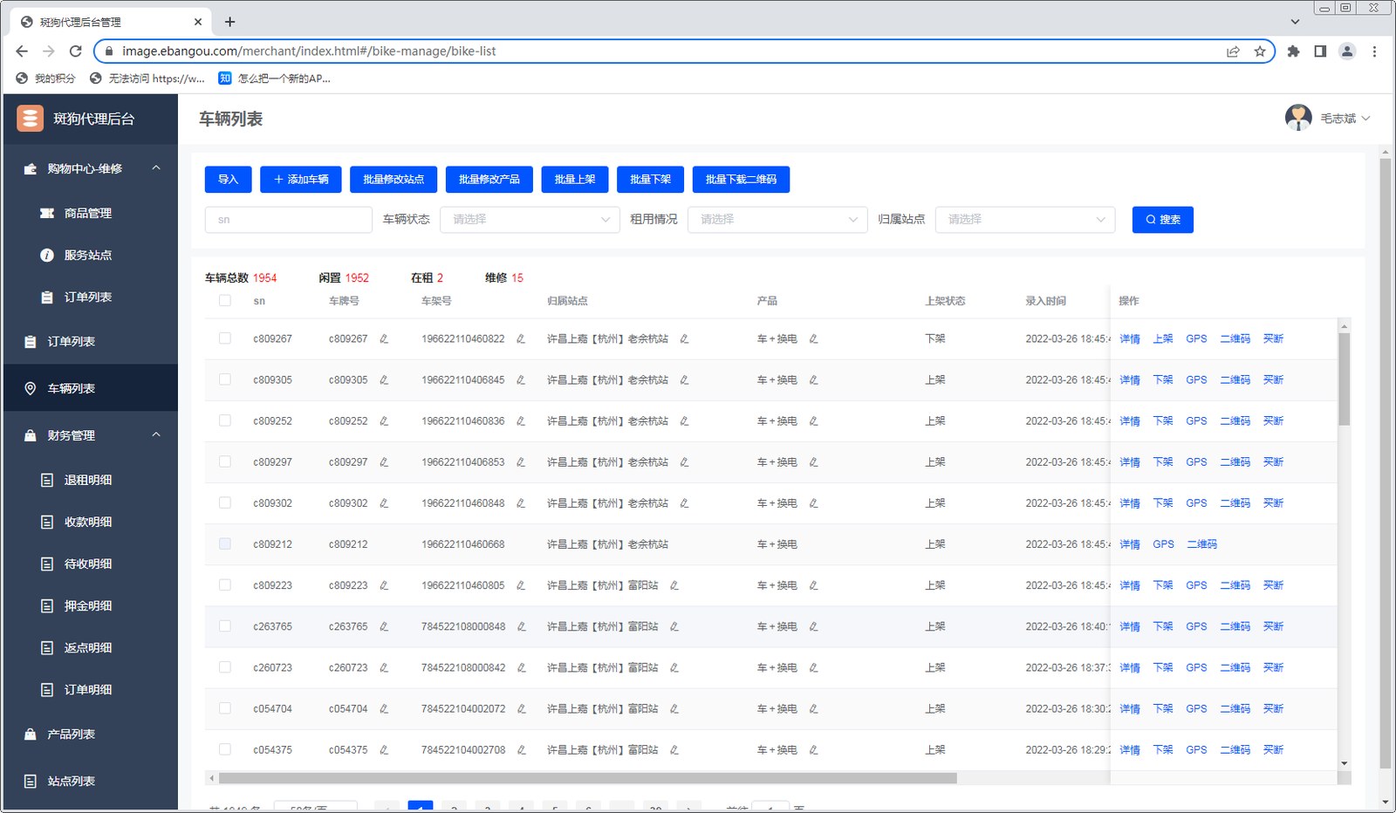Image resolution: width=1396 pixels, height=813 pixels.
Task: Open browser side panel icon
Action: coord(1320,51)
